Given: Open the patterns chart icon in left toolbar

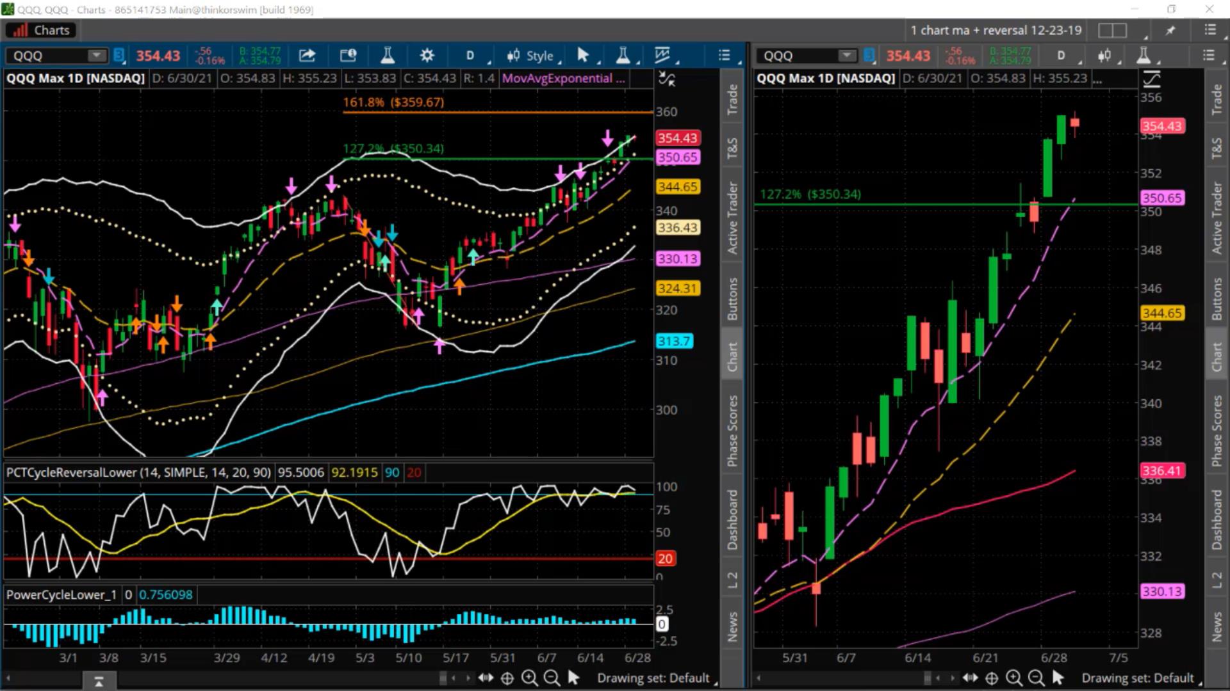Looking at the screenshot, I should pyautogui.click(x=663, y=56).
